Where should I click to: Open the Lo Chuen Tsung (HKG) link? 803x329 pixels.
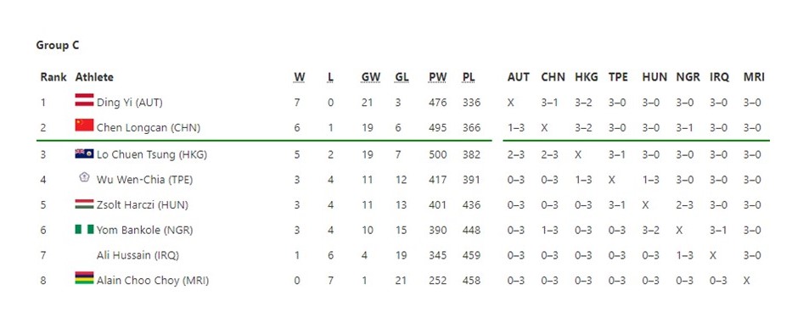152,154
